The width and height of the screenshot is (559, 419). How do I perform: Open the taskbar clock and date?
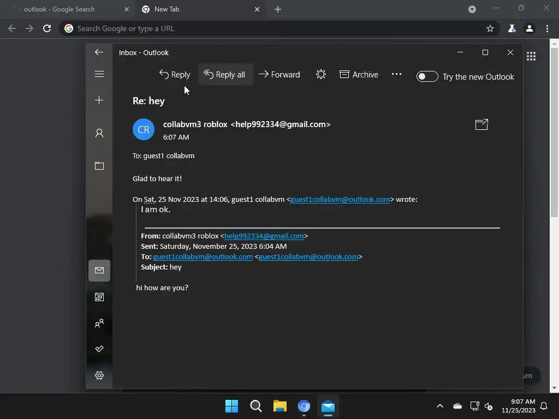point(519,406)
